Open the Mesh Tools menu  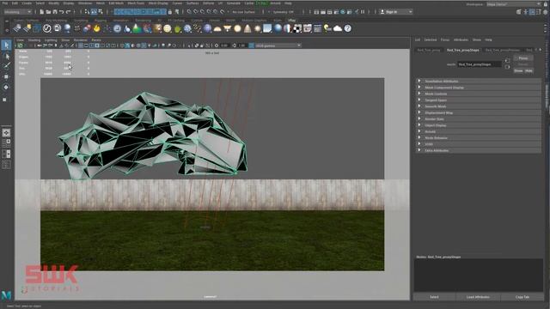coord(136,3)
